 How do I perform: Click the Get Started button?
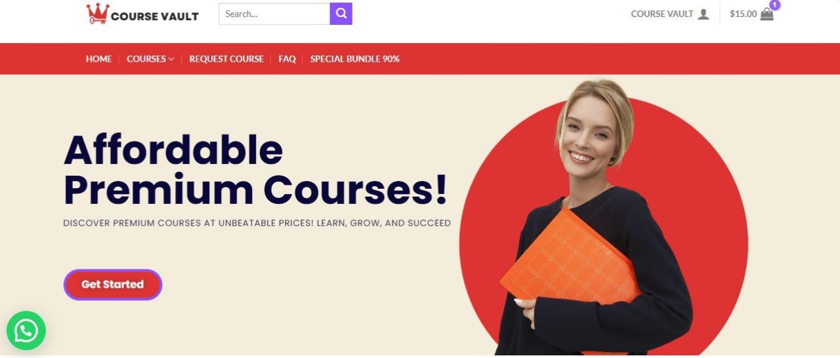tap(113, 285)
